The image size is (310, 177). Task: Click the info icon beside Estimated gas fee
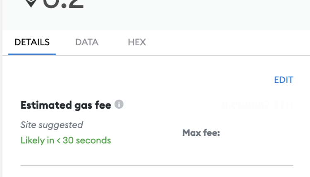coord(119,105)
